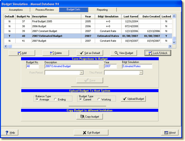Image resolution: width=185 pixels, height=141 pixels.
Task: Click the Lock/Unlock button icon
Action: point(150,53)
